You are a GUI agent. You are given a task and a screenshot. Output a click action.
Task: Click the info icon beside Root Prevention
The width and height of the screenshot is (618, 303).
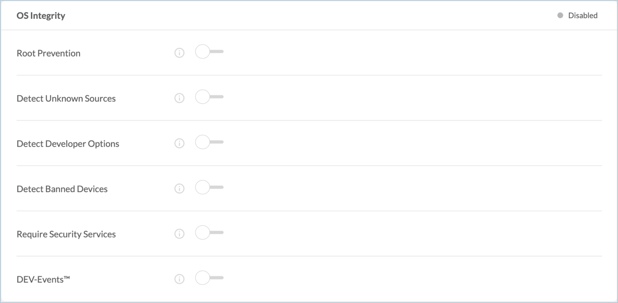pyautogui.click(x=179, y=53)
